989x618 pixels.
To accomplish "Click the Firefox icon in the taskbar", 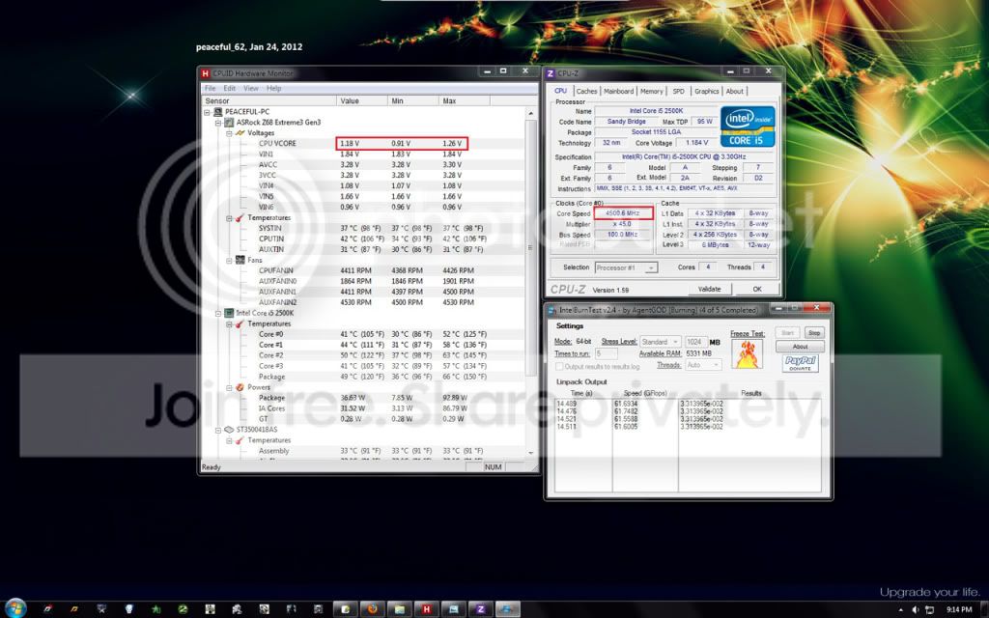I will [x=372, y=609].
